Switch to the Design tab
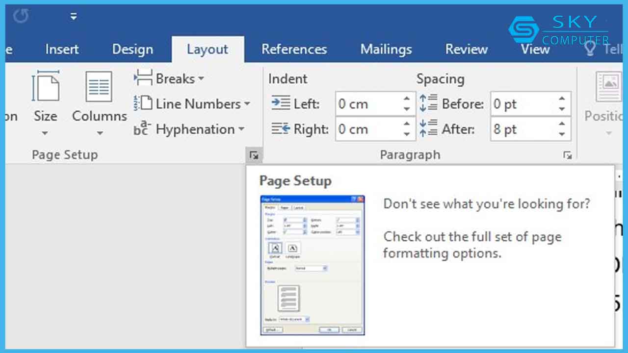Viewport: 628px width, 353px height. pyautogui.click(x=132, y=49)
